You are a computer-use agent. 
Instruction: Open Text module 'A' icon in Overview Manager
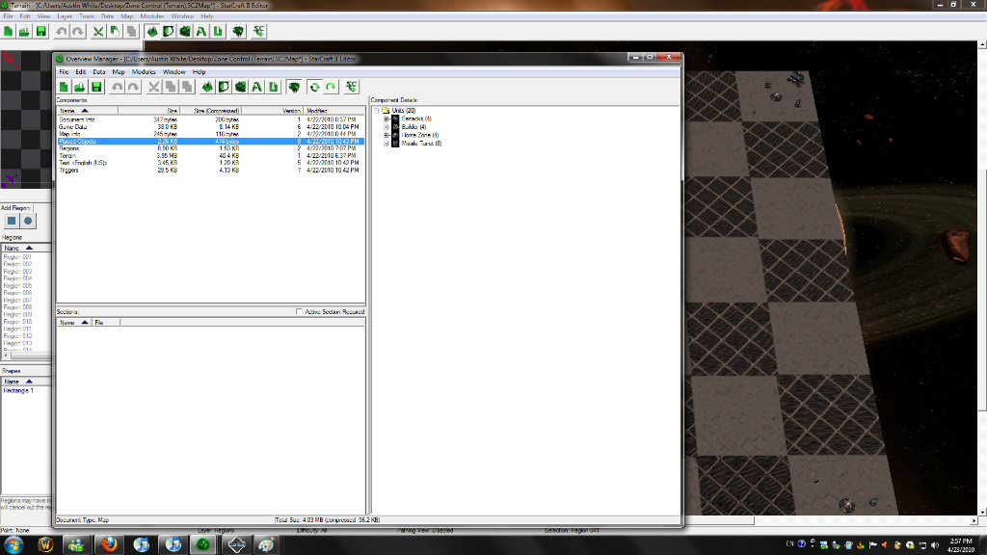[x=256, y=87]
